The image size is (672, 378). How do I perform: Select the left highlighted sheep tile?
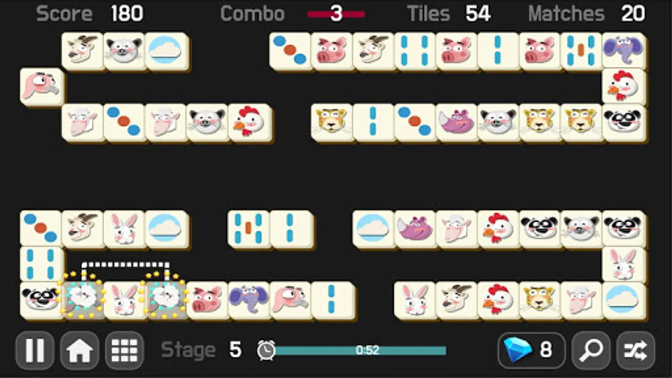pos(82,299)
